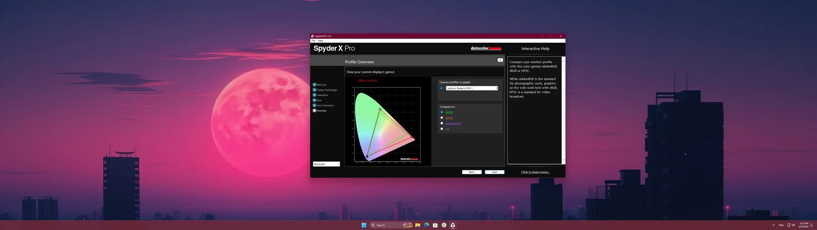Click the Display Technology step icon

click(x=314, y=90)
